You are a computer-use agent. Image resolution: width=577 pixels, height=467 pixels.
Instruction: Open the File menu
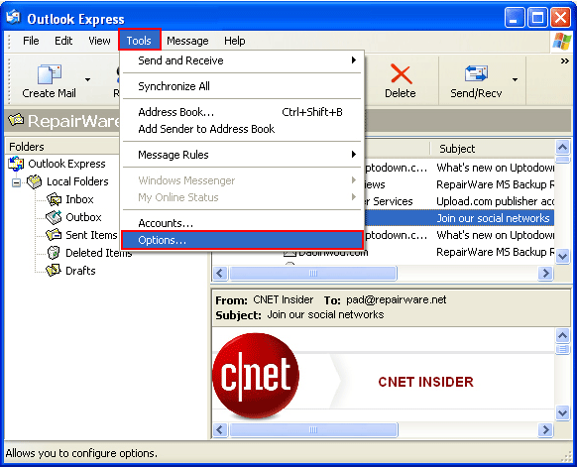(x=31, y=41)
